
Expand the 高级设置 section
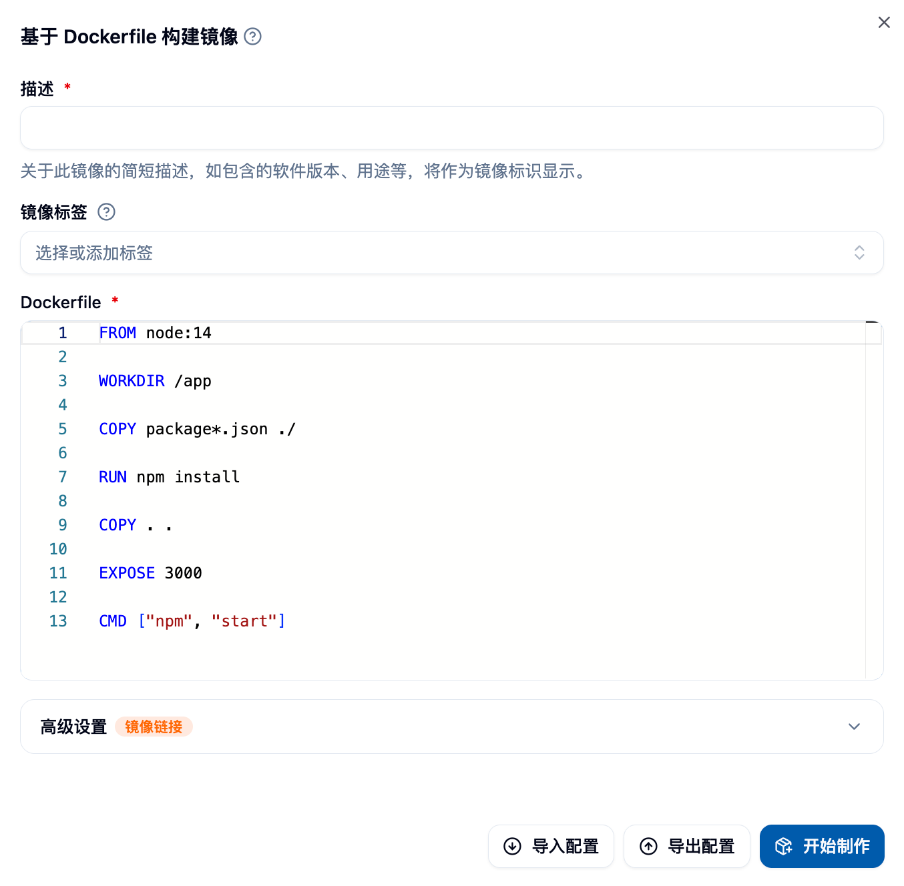click(x=854, y=727)
